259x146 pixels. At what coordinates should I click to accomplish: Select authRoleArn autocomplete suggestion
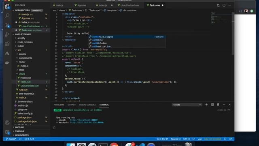pos(127,43)
